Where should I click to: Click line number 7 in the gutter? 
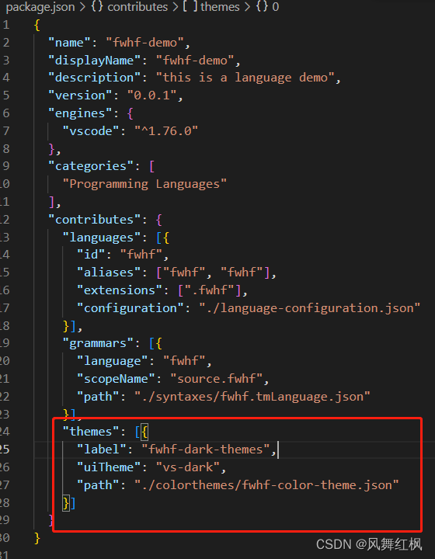tap(6, 131)
